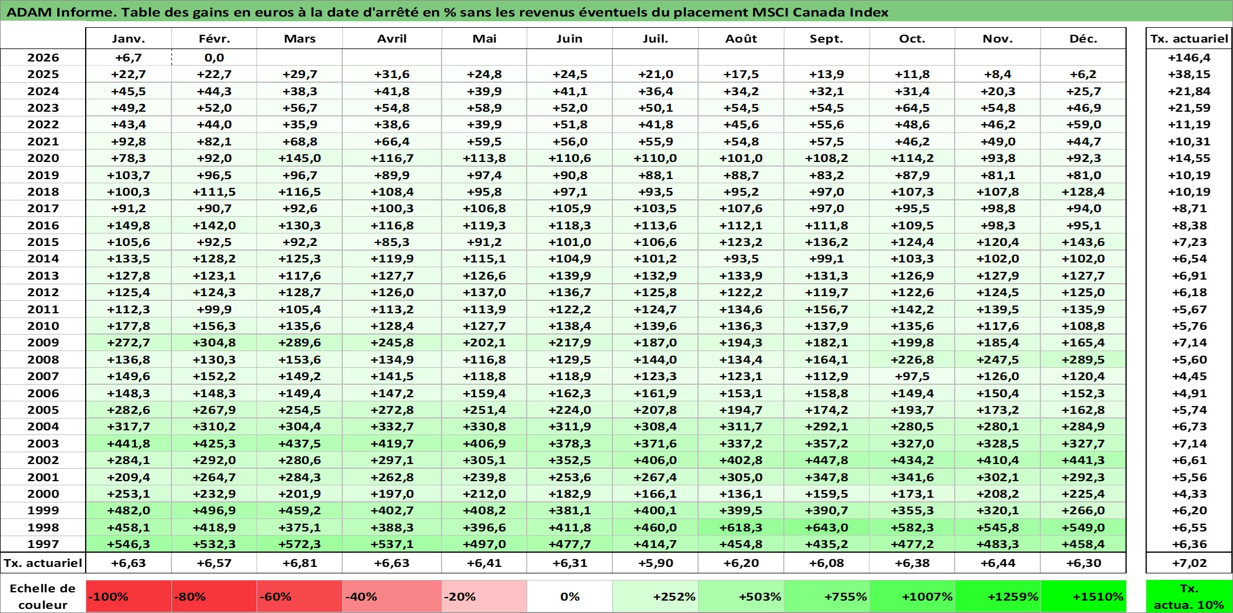1233x613 pixels.
Task: Click the +177,8 cell in January 2010
Action: (129, 326)
